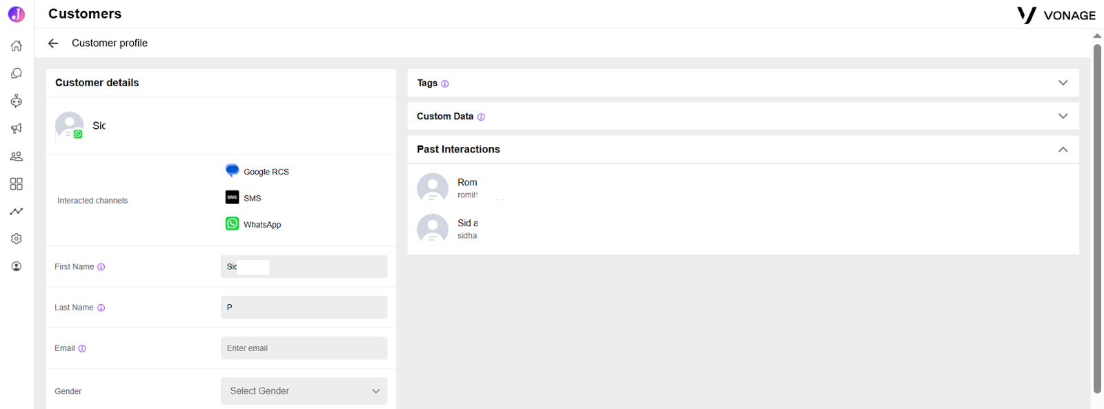Screen dimensions: 1104x409
Task: Click the Enter email input field
Action: pyautogui.click(x=304, y=348)
